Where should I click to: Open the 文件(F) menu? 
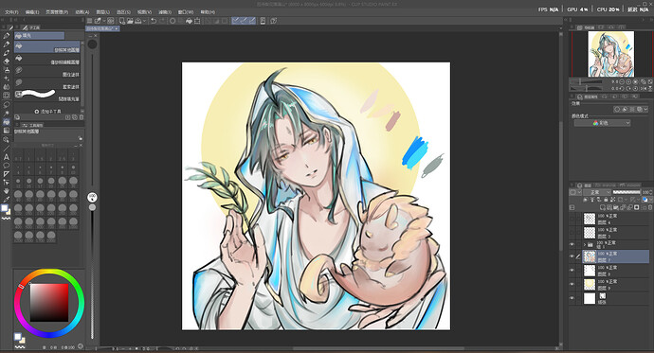click(11, 12)
